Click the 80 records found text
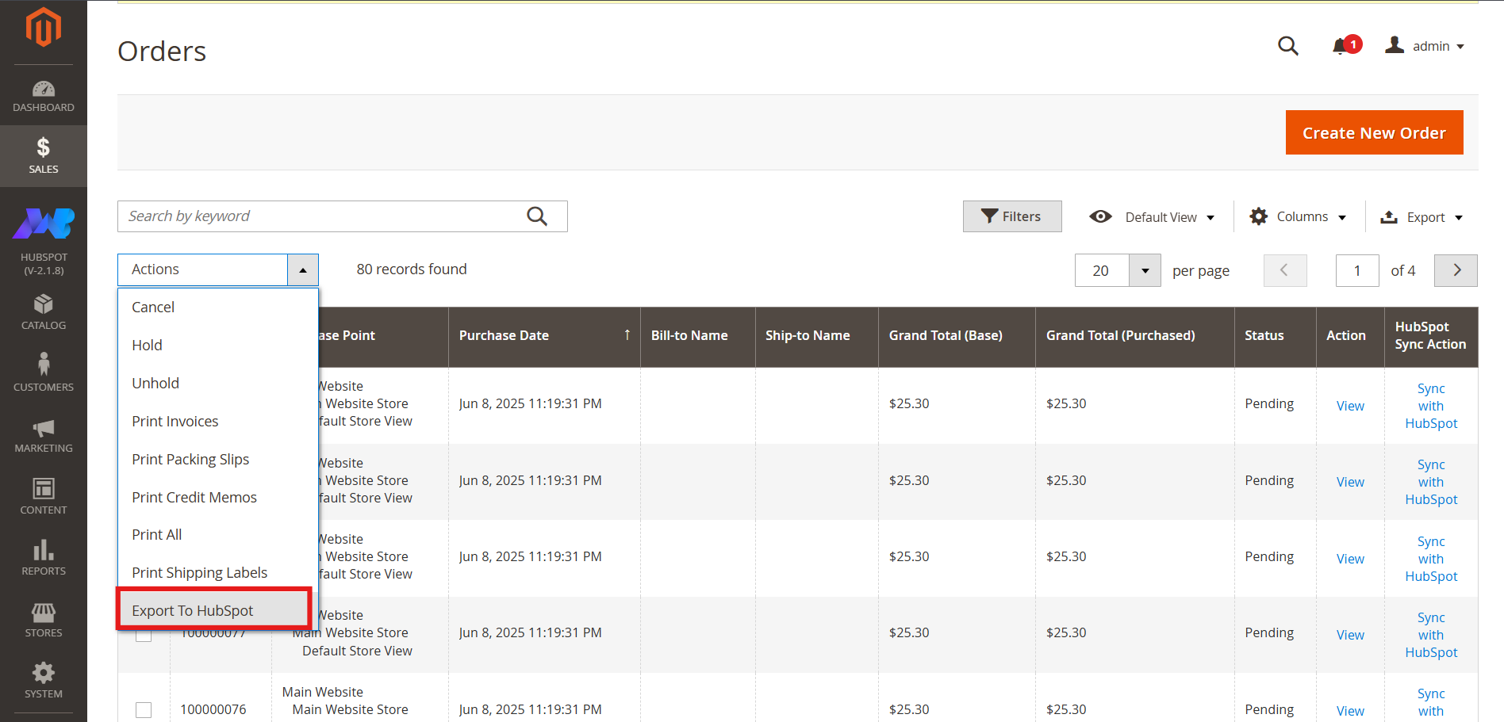Image resolution: width=1504 pixels, height=722 pixels. pyautogui.click(x=412, y=269)
